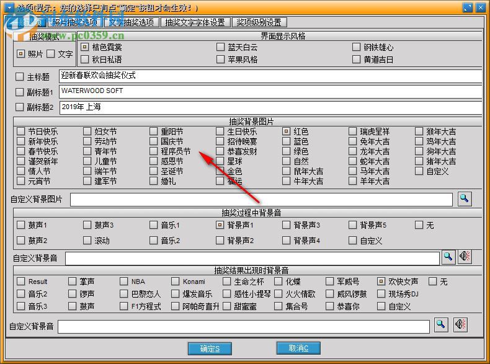Viewport: 490px width, 364px height.
Task: Open the title bar system menu icon
Action: (9, 7)
